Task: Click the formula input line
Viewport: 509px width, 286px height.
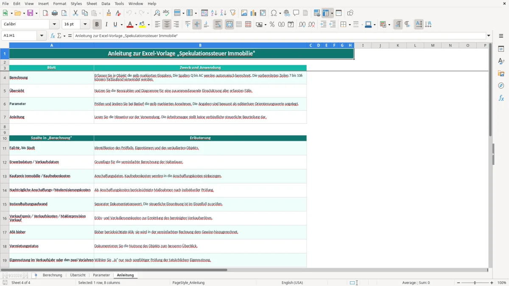Action: [280, 36]
